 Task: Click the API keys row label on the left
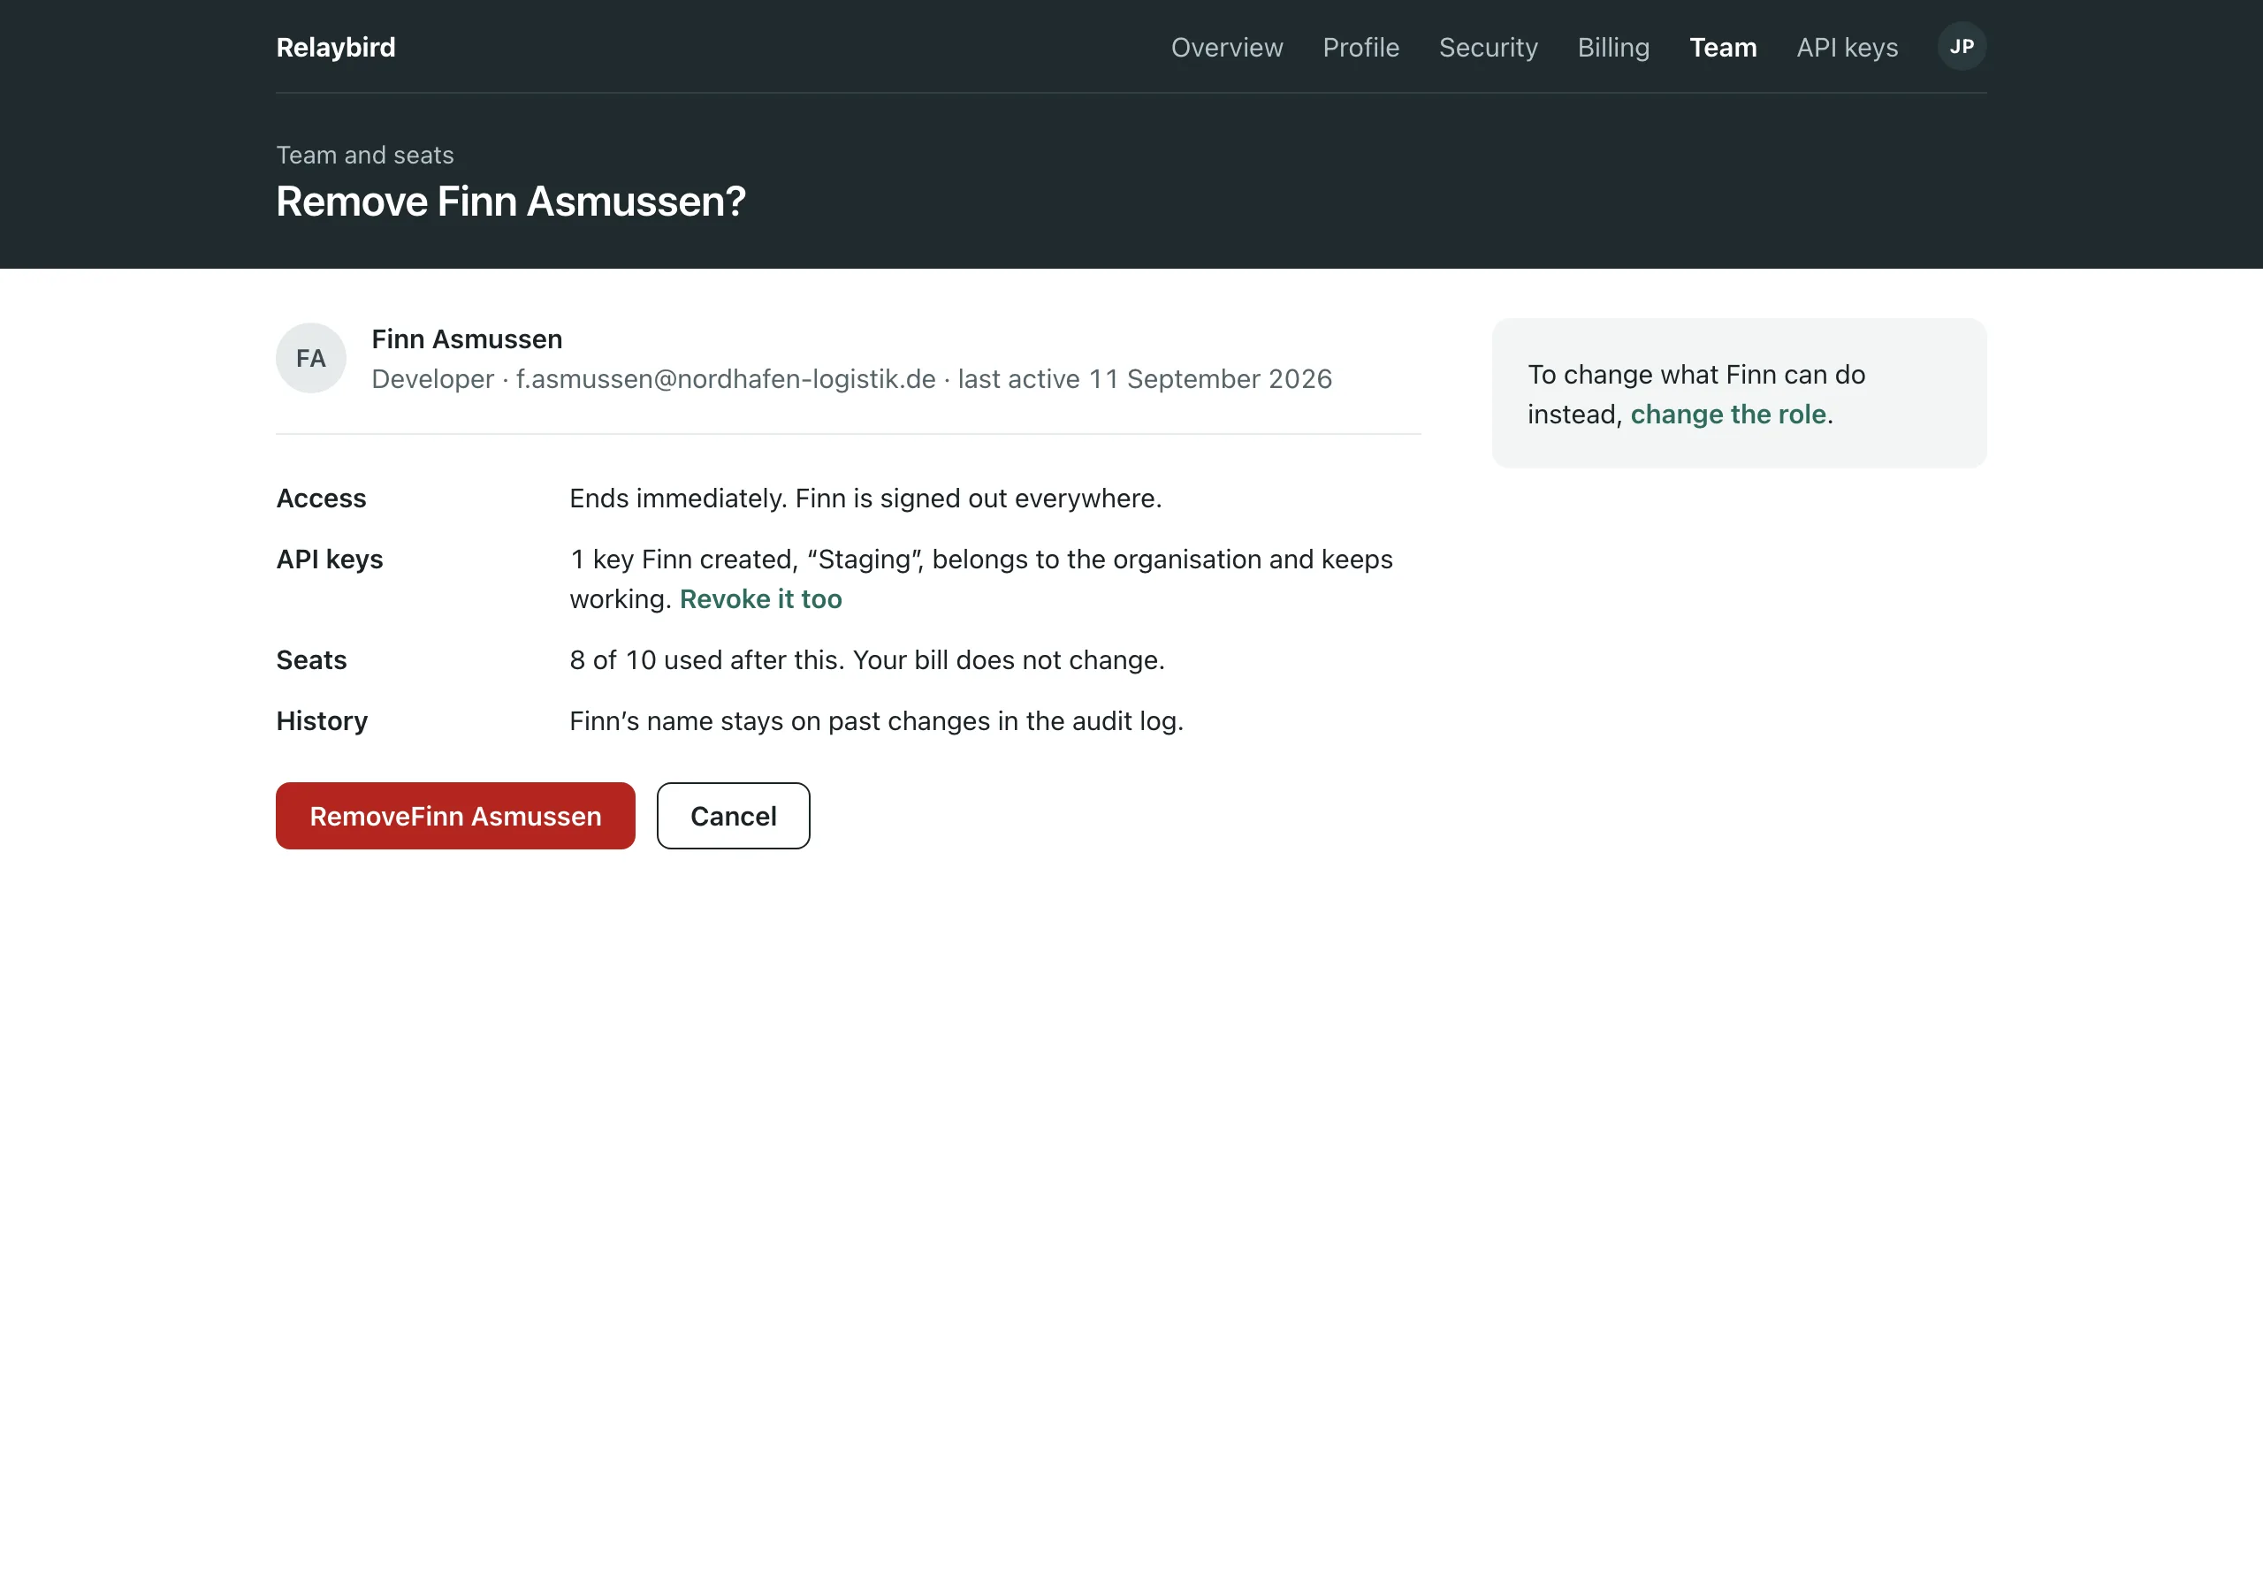pos(329,559)
